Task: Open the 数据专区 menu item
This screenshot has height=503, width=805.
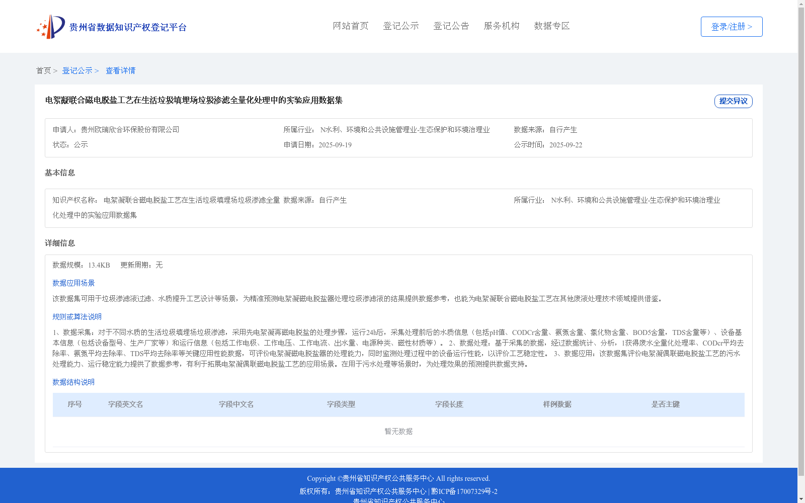Action: (x=552, y=26)
